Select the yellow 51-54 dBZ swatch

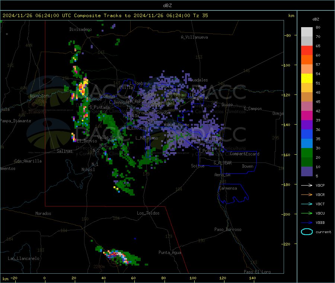(307, 78)
